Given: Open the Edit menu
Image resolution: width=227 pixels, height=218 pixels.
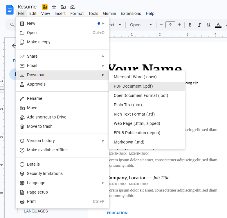Looking at the screenshot, I should pos(33,13).
